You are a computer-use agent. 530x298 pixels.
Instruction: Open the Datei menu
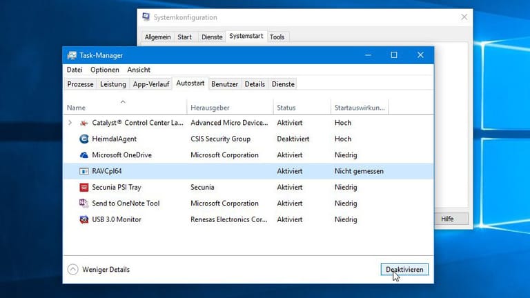pyautogui.click(x=75, y=70)
